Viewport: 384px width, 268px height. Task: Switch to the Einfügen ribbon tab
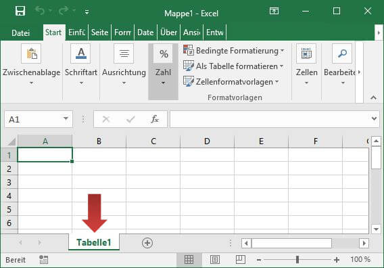coord(76,32)
